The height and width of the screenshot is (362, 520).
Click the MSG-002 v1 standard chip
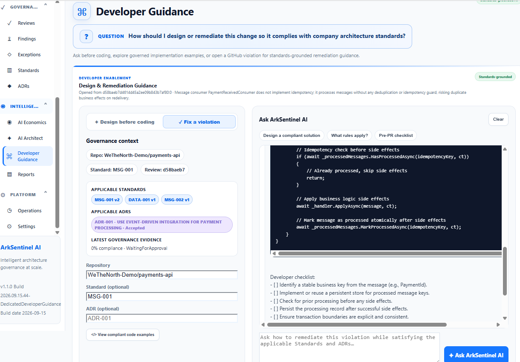[177, 200]
